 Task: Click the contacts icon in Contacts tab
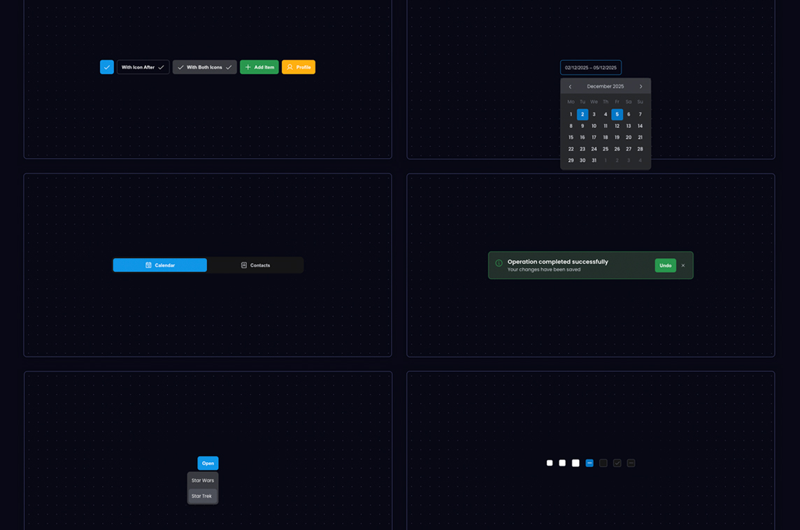[244, 266]
